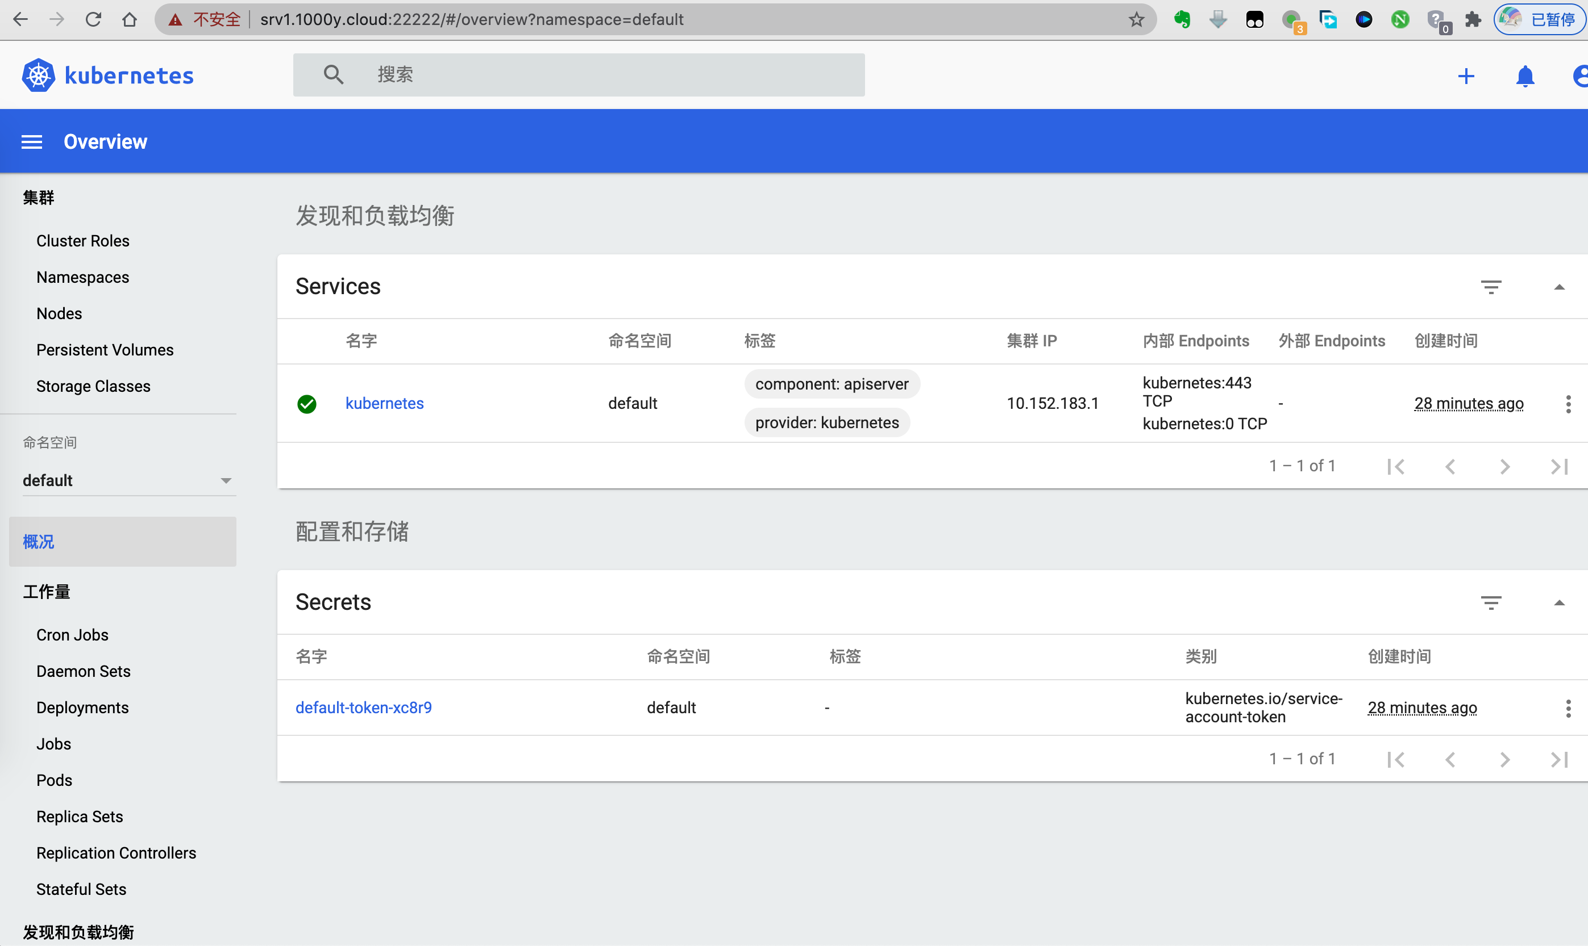Click the browser home icon
This screenshot has width=1588, height=946.
click(130, 19)
